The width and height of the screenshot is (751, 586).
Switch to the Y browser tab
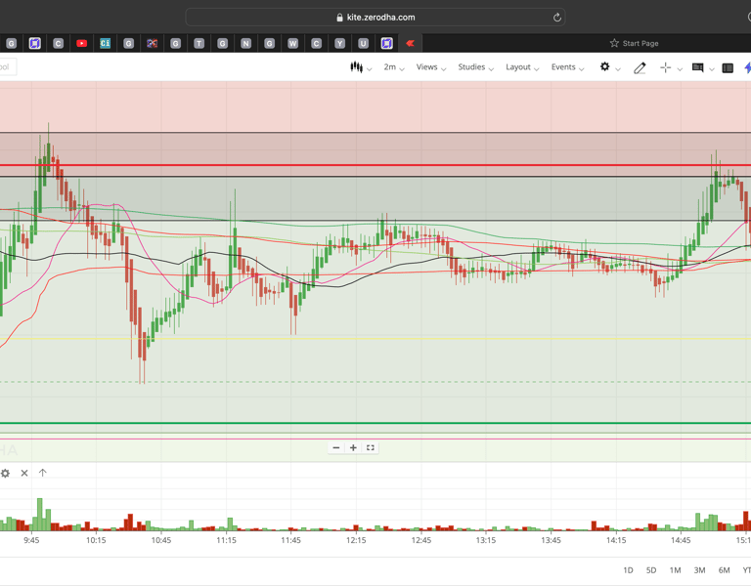coord(339,44)
